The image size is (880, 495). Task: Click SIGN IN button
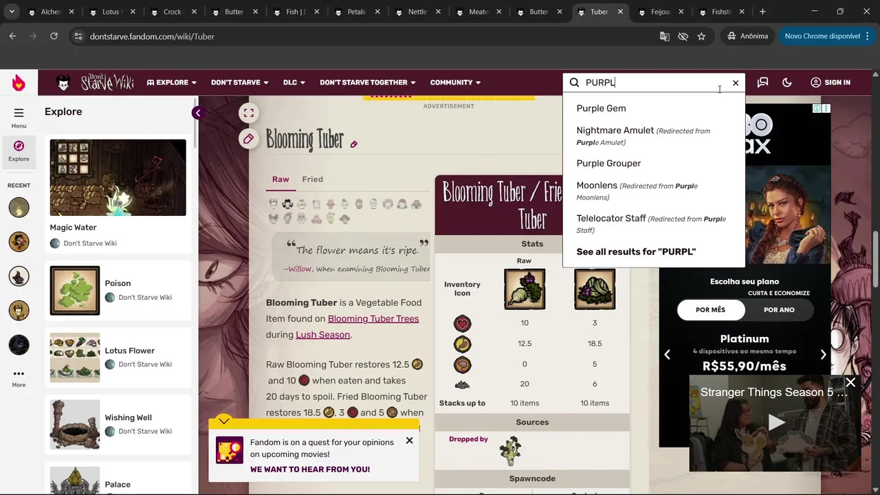(x=830, y=82)
